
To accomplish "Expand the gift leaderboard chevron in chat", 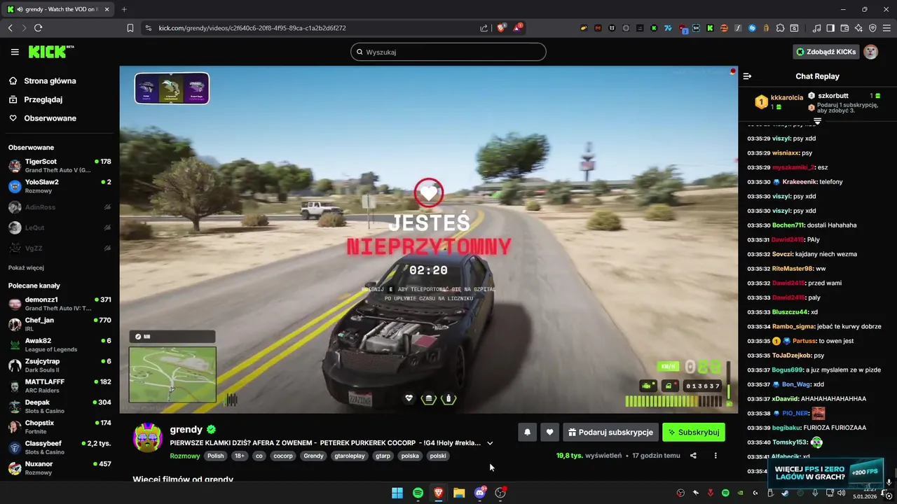I will [817, 121].
